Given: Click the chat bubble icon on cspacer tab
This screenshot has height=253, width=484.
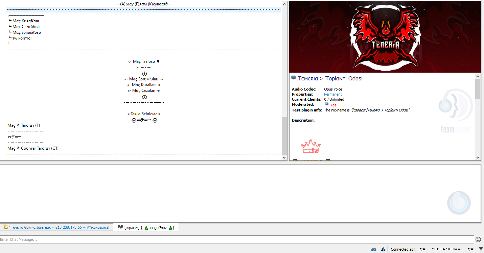Looking at the screenshot, I should point(120,227).
